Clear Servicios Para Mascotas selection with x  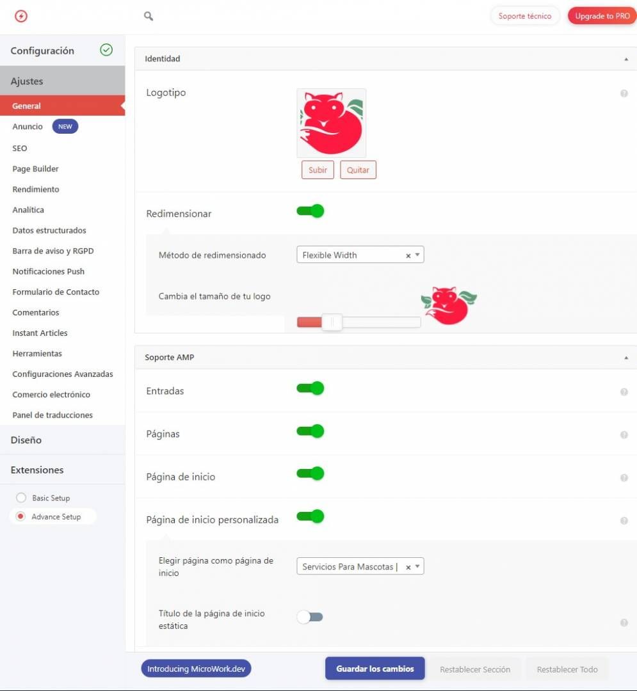point(408,567)
